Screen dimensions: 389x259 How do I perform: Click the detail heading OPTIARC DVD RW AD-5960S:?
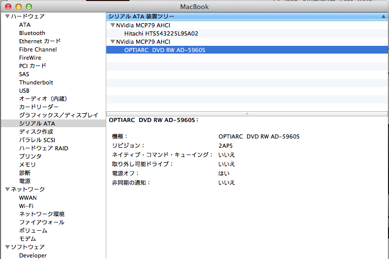(154, 120)
